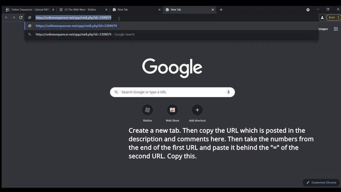Screen dimensions: 341x192
Task: Click the address bar URL text
Action: [x=74, y=18]
